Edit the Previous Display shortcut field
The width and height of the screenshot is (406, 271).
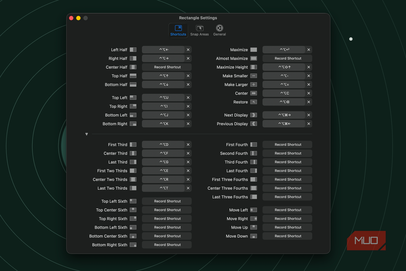pyautogui.click(x=284, y=124)
